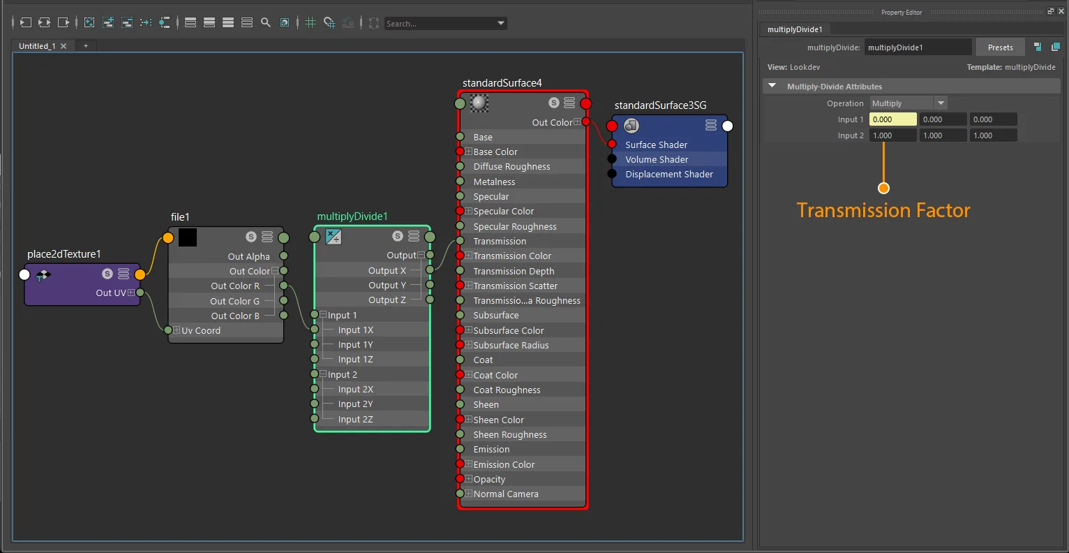Collapse Output on multiplyDivide1

[421, 256]
